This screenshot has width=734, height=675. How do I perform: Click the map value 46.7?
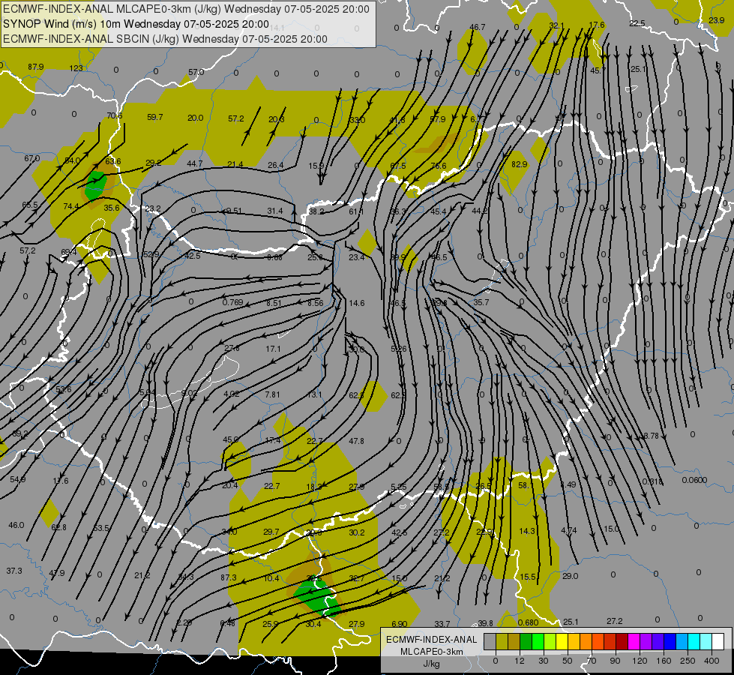pyautogui.click(x=477, y=27)
